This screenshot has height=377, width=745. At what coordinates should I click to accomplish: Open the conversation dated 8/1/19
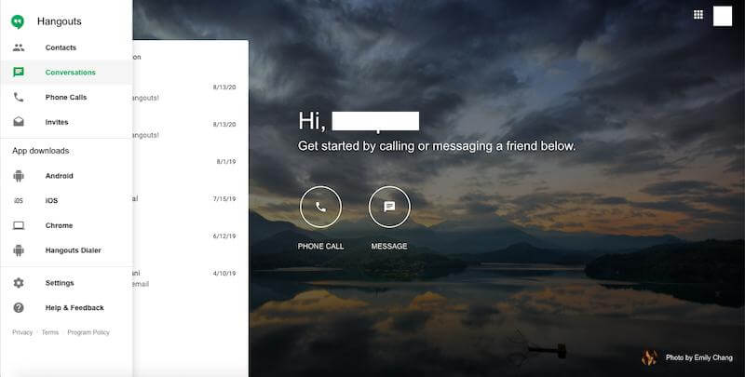pyautogui.click(x=190, y=168)
